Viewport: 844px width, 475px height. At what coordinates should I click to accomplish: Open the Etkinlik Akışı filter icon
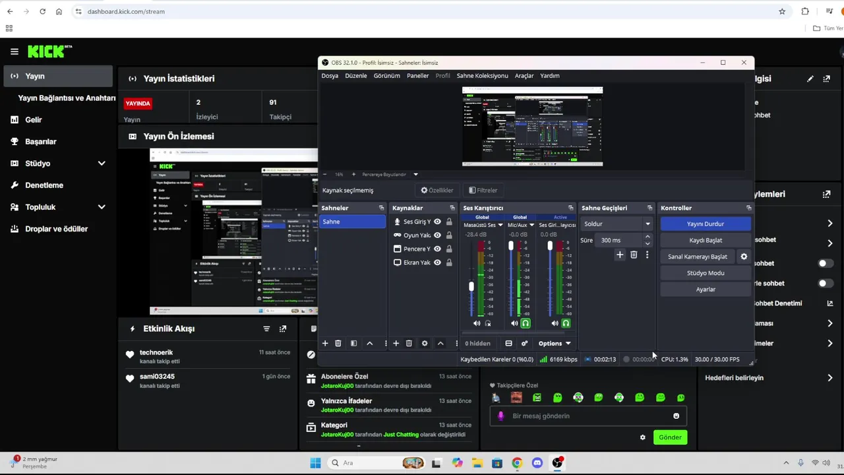(x=266, y=329)
